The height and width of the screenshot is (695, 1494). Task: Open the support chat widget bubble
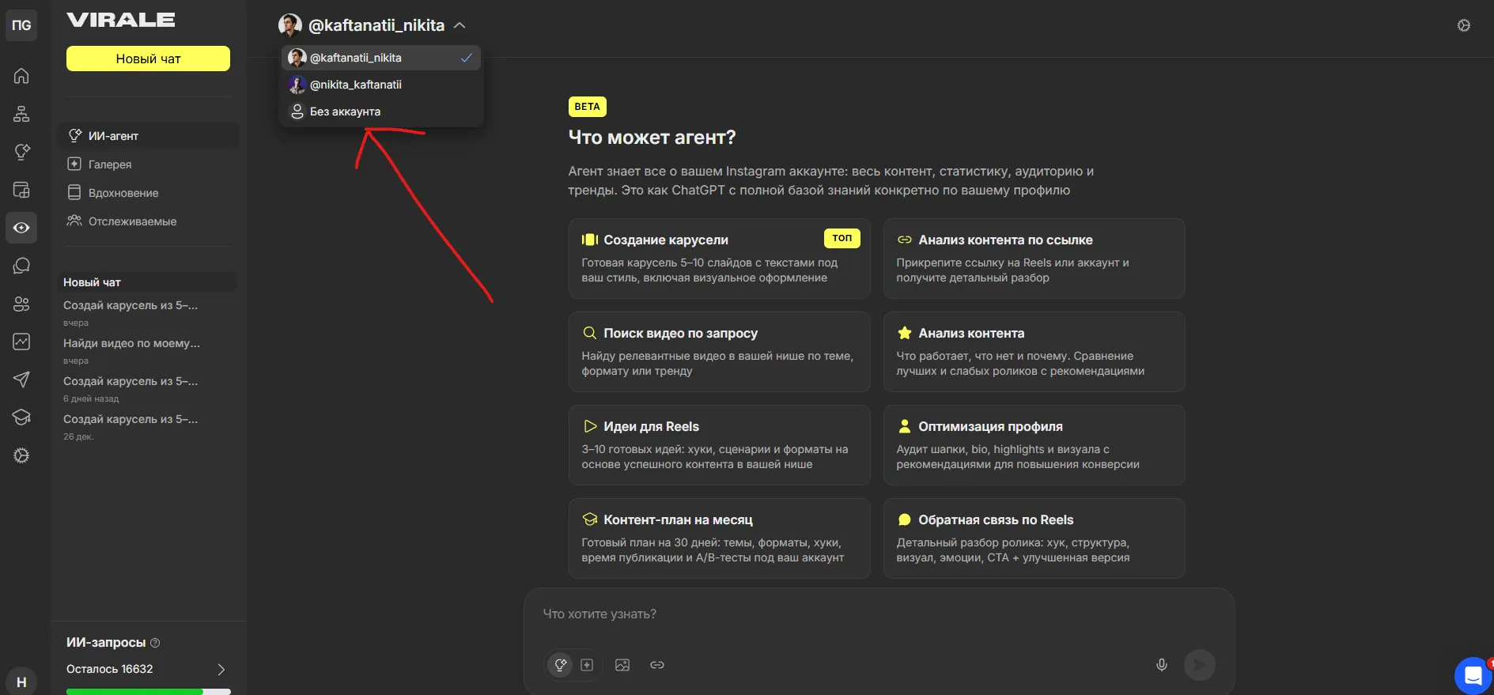[1473, 676]
